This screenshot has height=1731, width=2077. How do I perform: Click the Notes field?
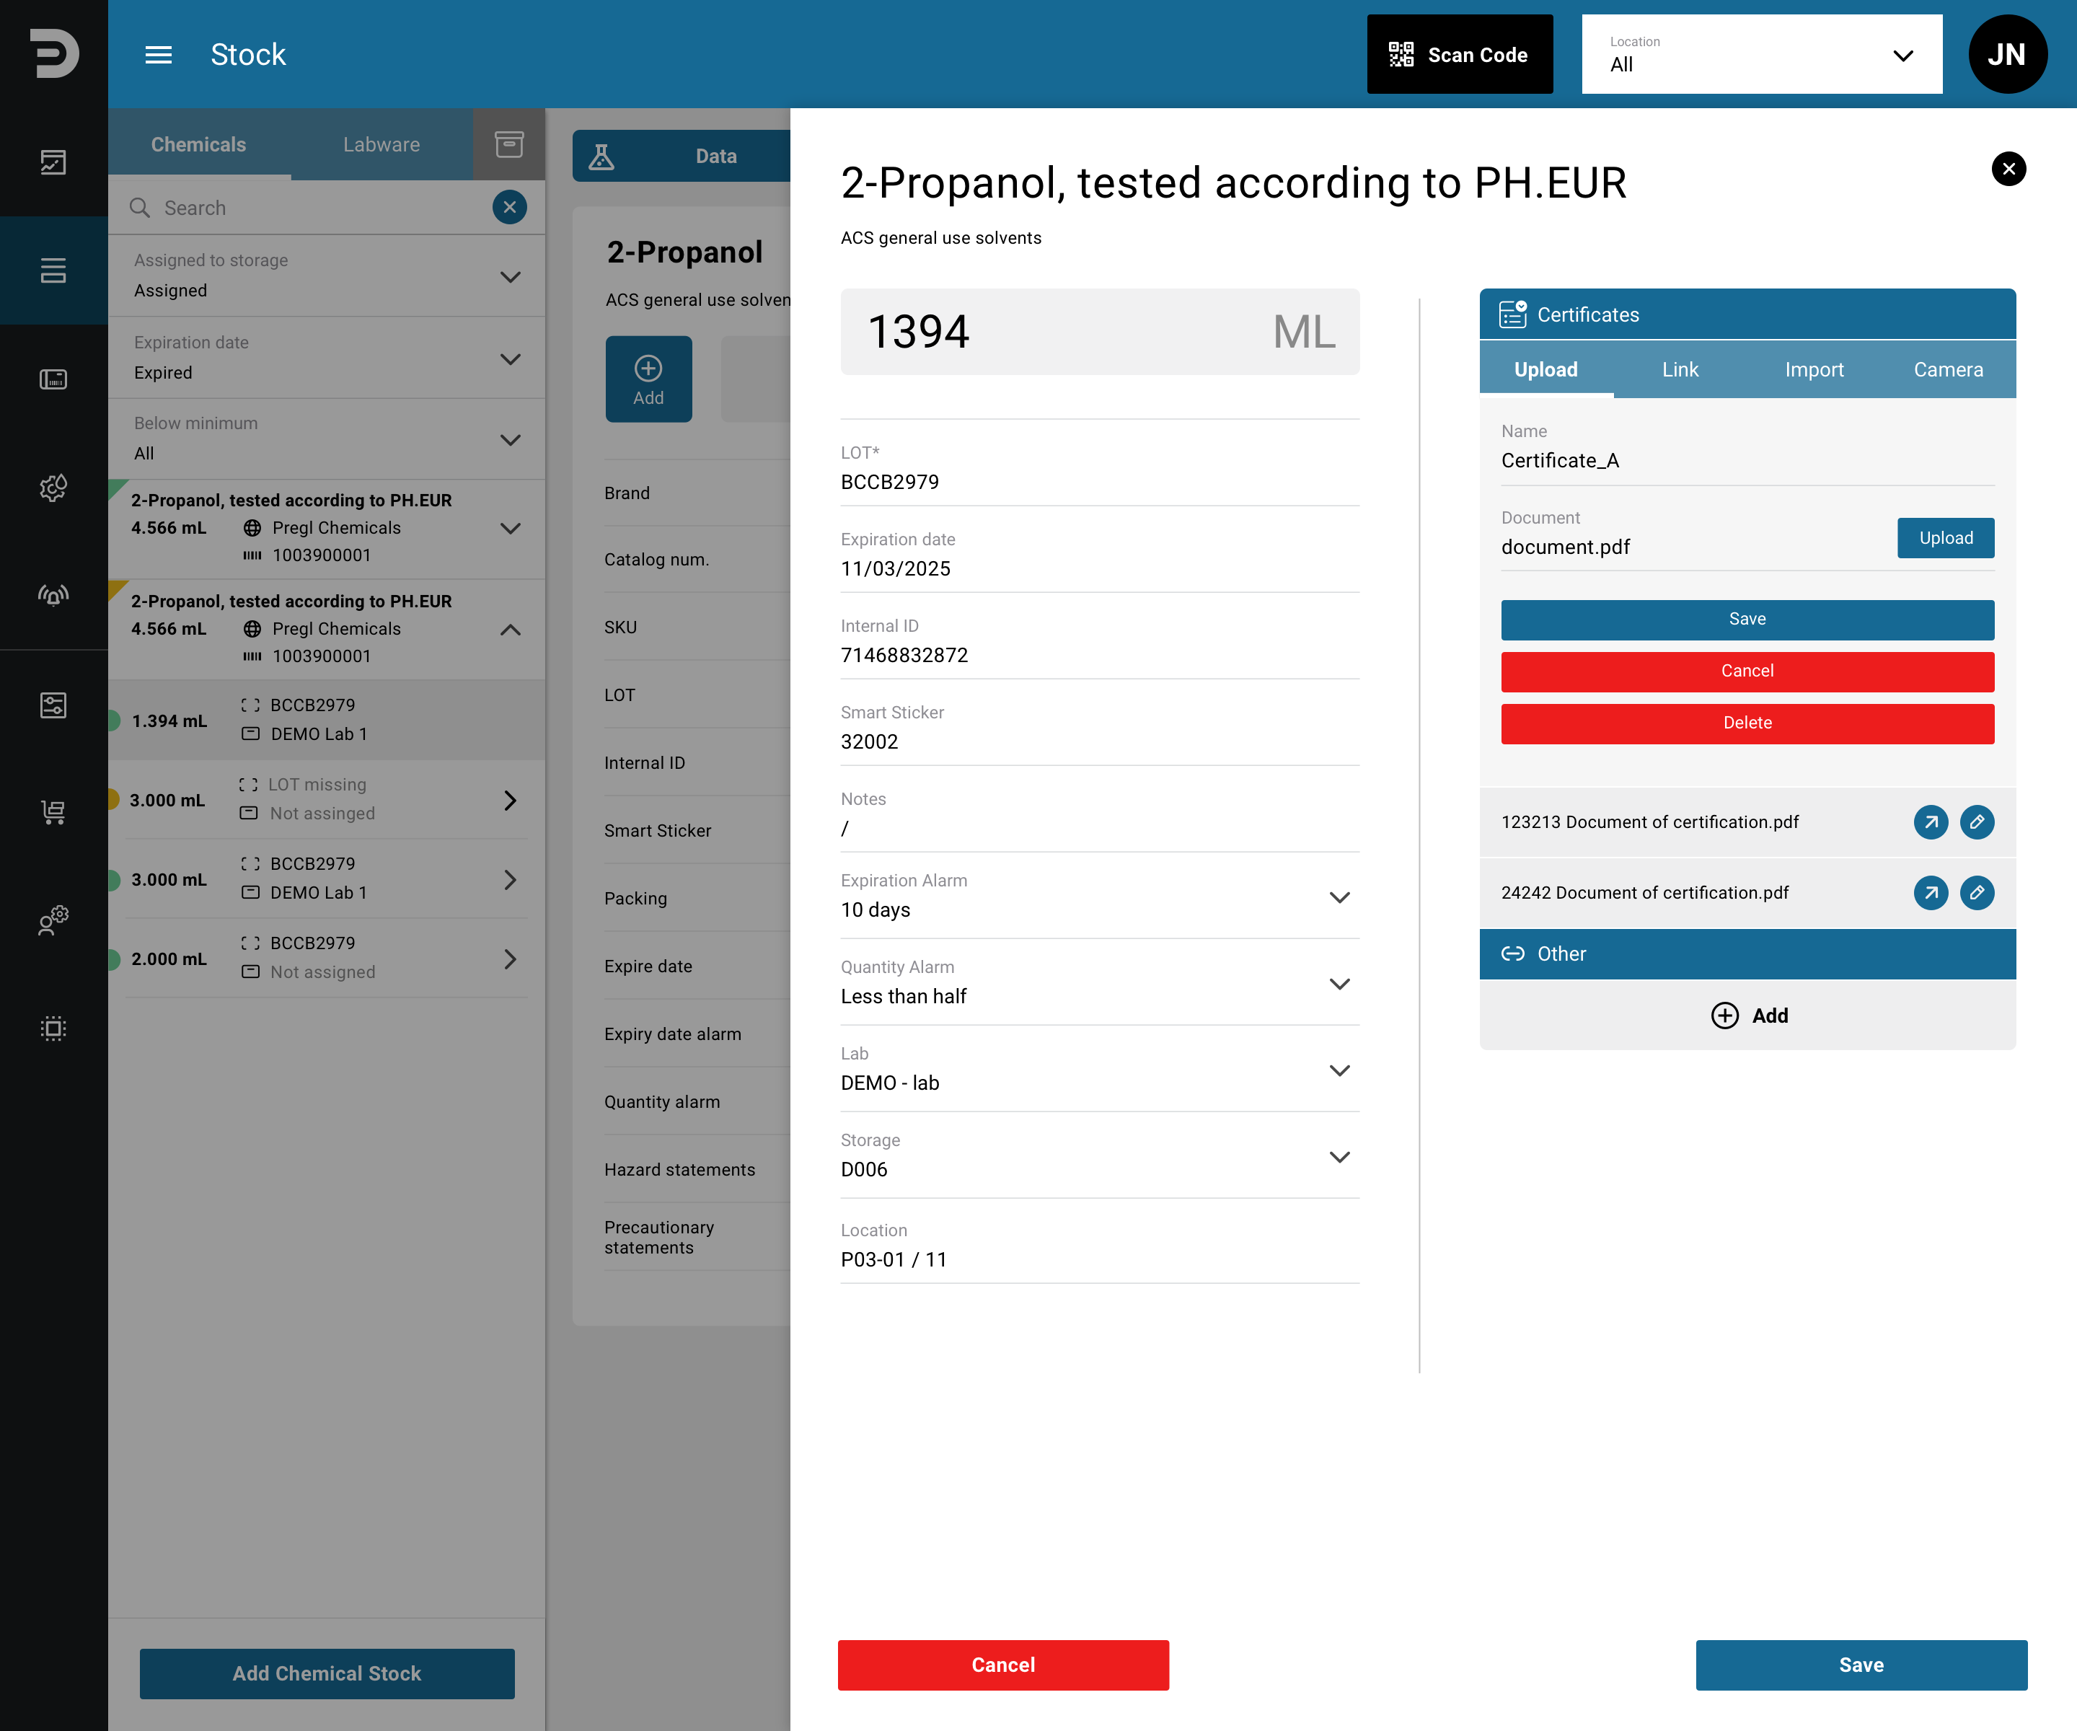(1099, 815)
